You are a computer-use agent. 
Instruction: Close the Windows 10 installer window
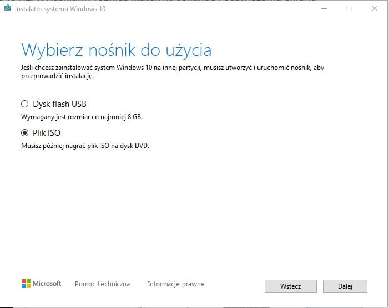375,8
